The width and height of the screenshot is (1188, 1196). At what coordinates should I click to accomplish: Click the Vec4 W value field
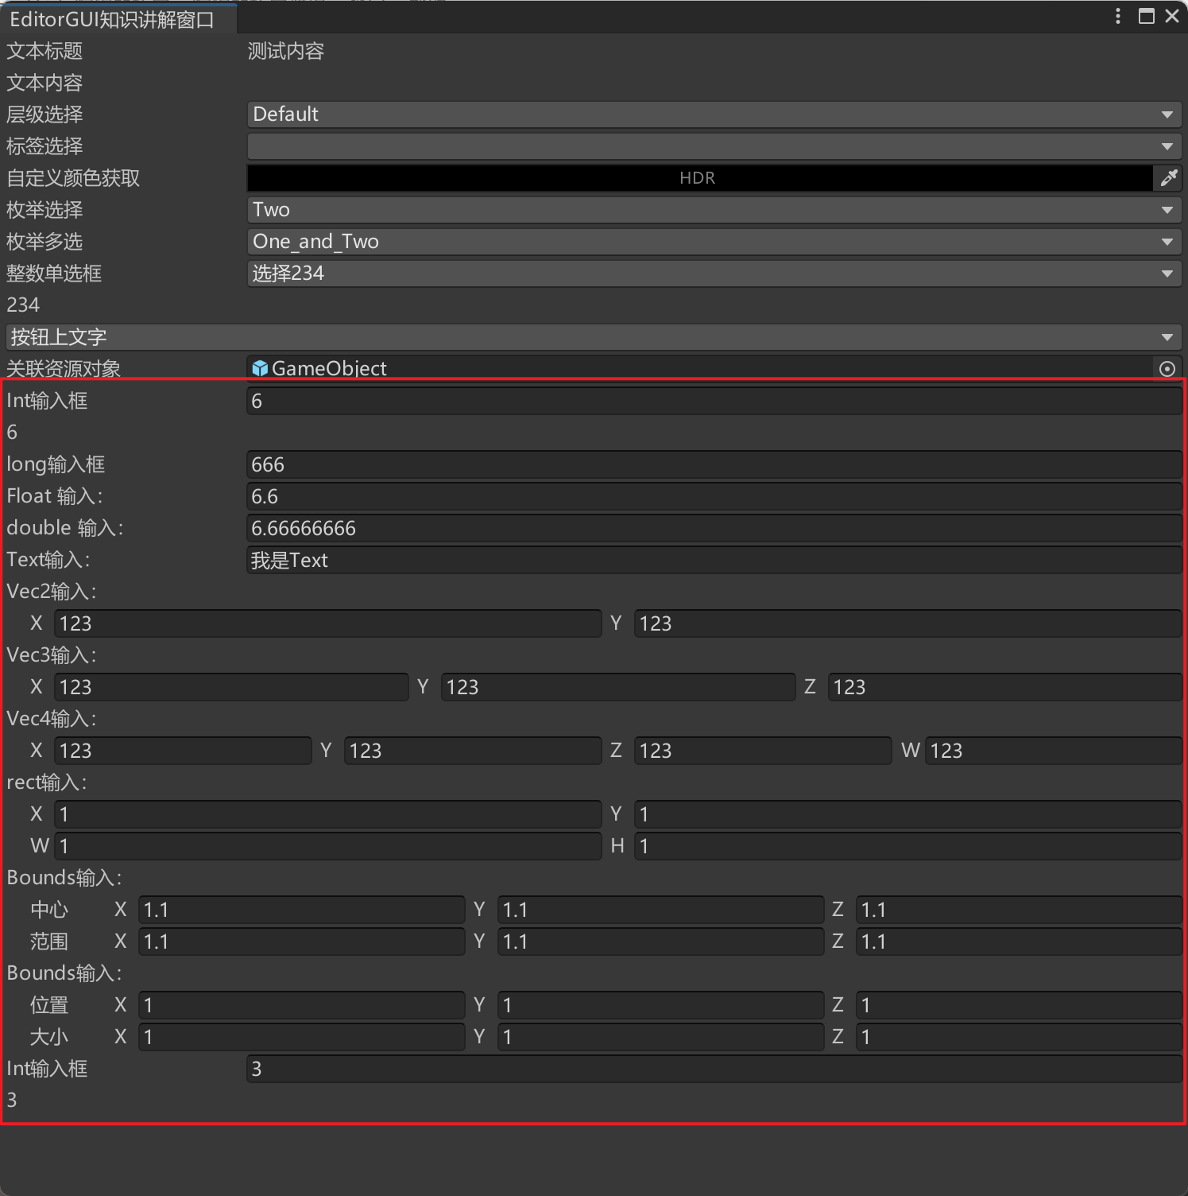1053,751
